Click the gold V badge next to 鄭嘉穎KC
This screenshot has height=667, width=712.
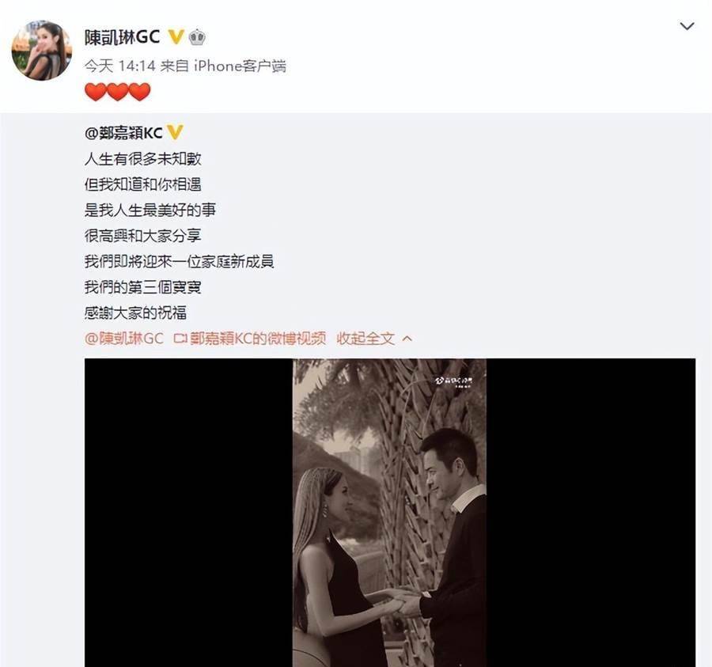click(175, 132)
